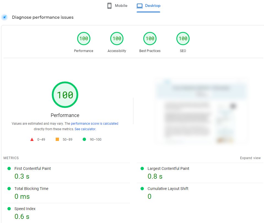
Task: Click the METRICS section heading
Action: pos(11,158)
